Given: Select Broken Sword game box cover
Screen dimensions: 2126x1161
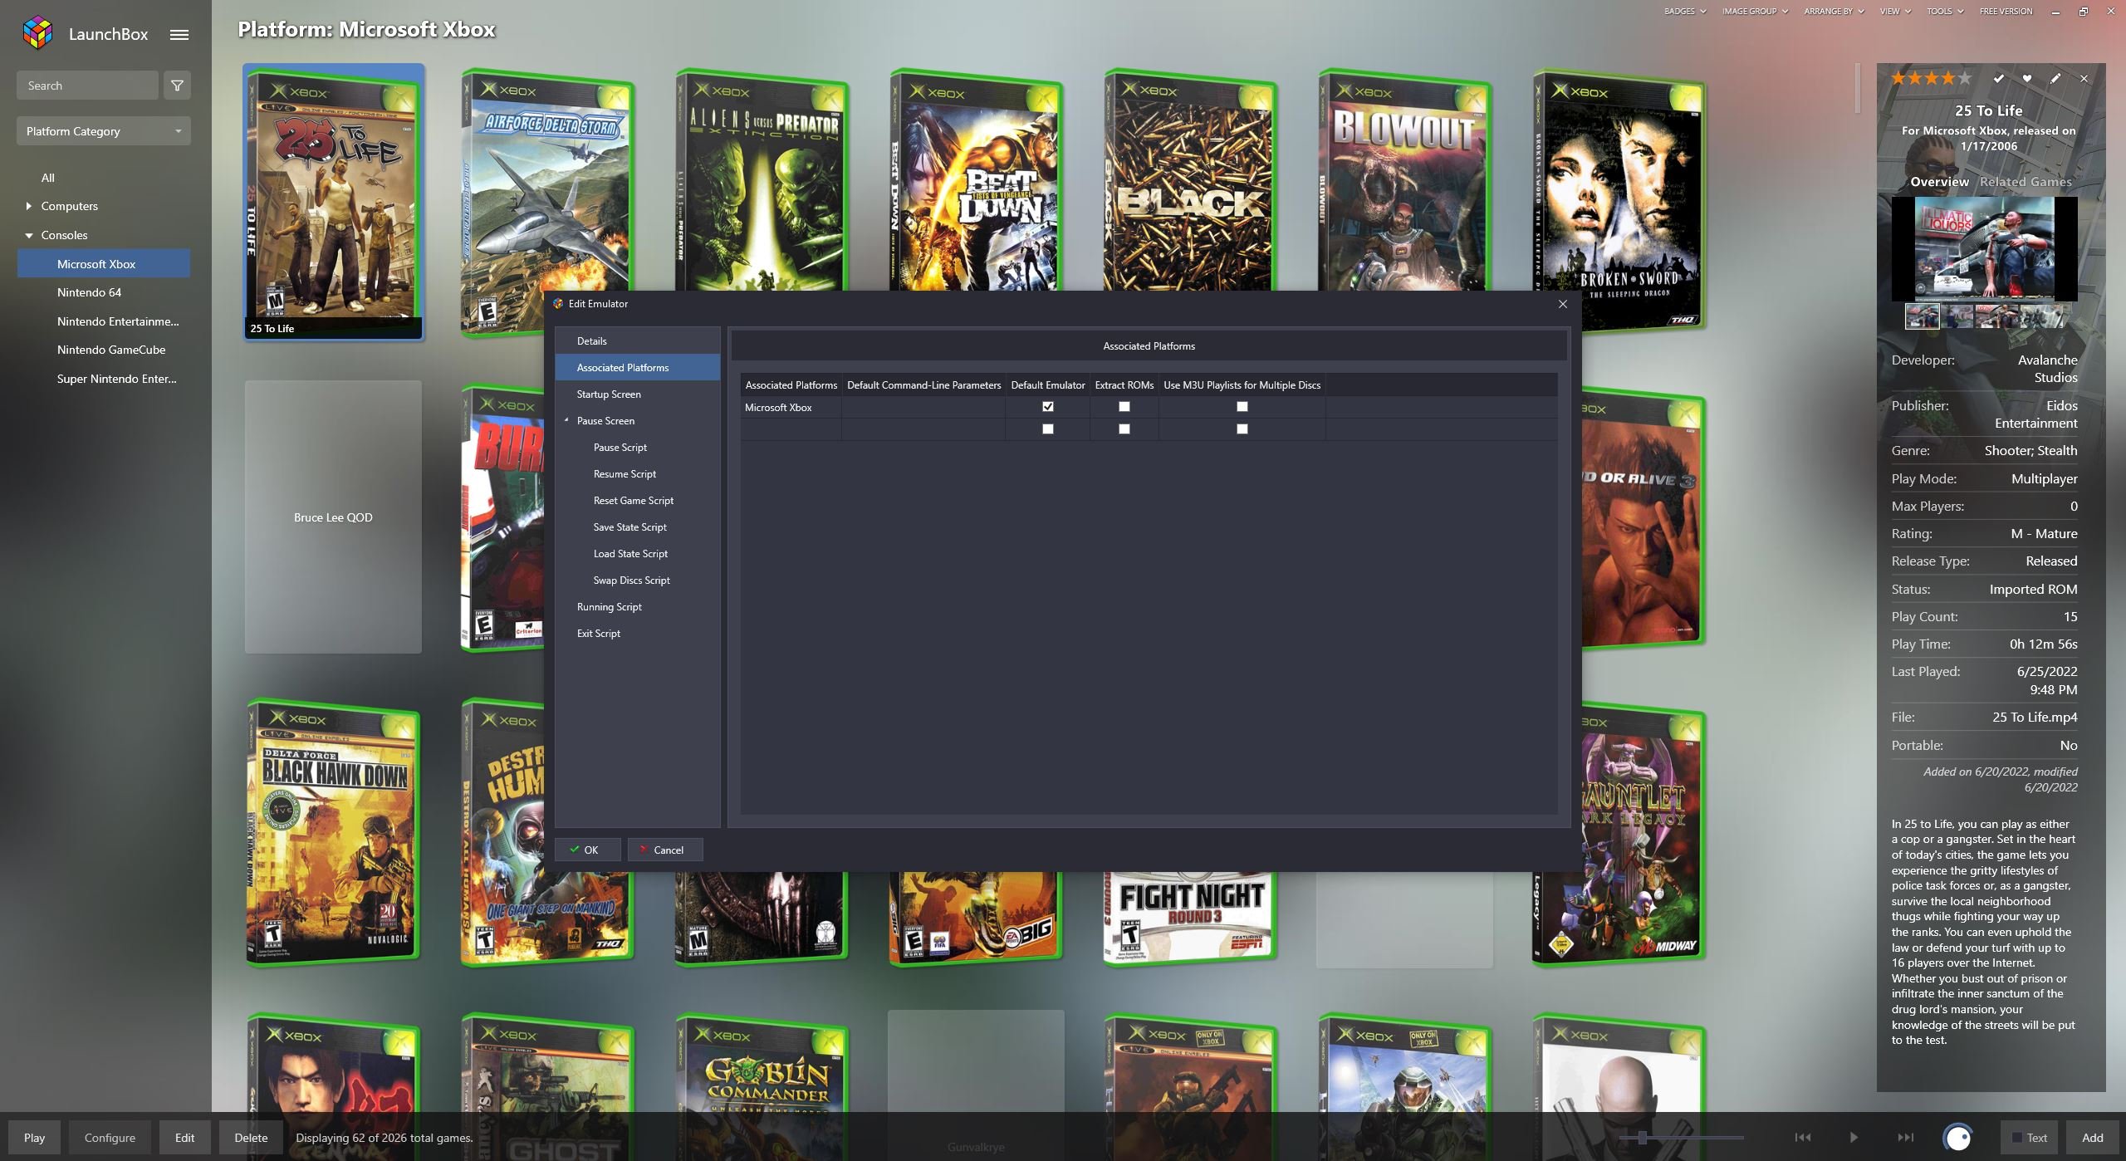Looking at the screenshot, I should pyautogui.click(x=1618, y=199).
